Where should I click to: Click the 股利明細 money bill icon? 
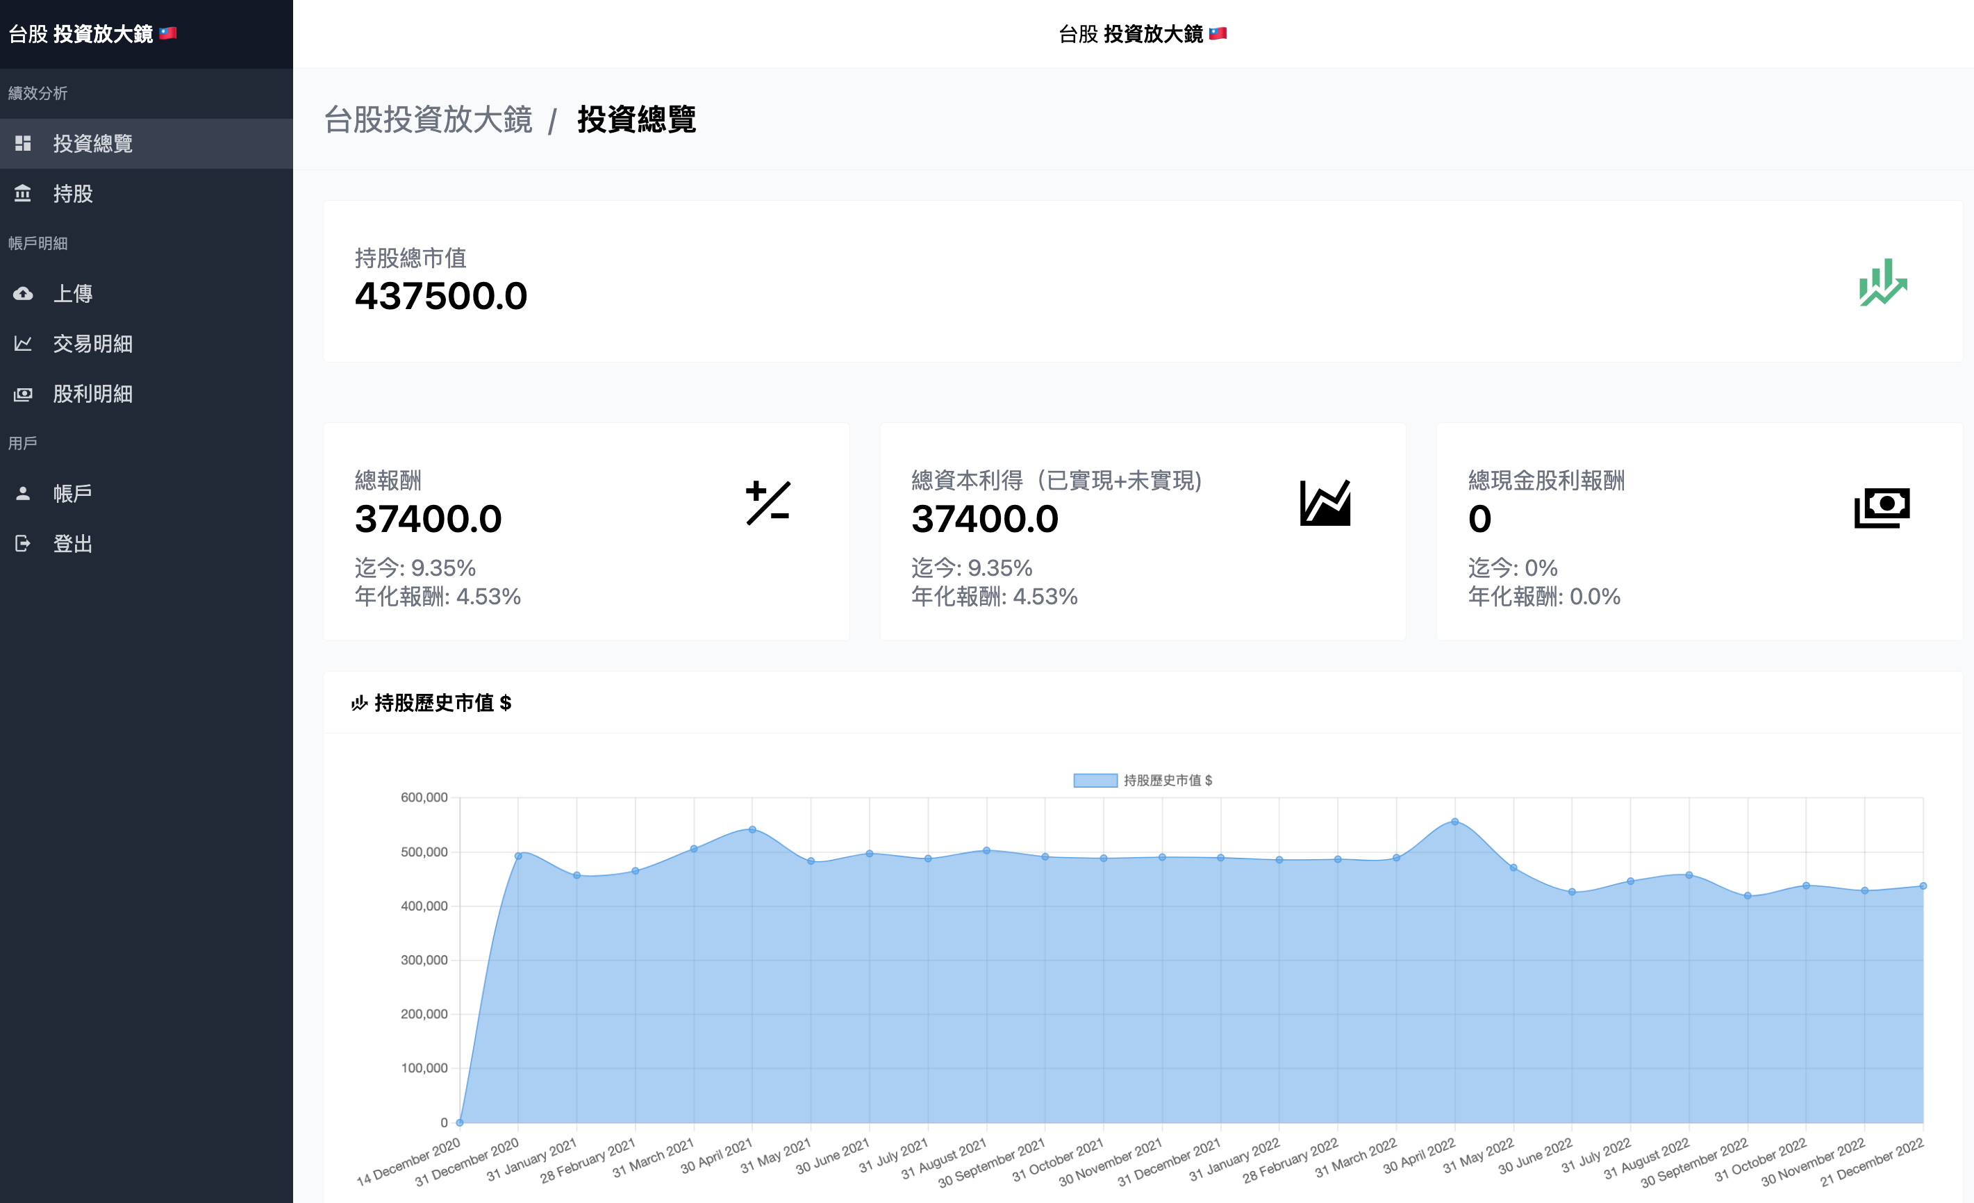[x=22, y=393]
